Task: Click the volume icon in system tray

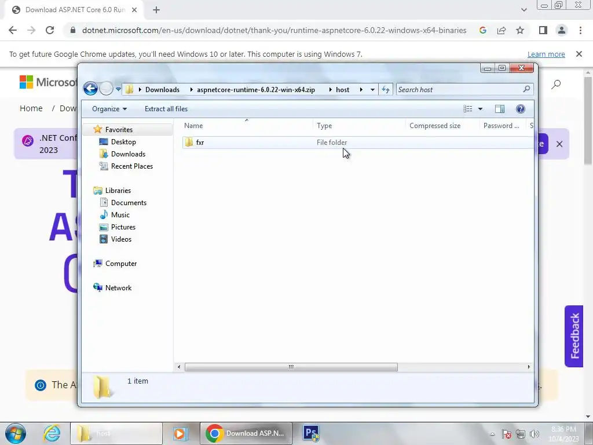Action: pyautogui.click(x=534, y=434)
